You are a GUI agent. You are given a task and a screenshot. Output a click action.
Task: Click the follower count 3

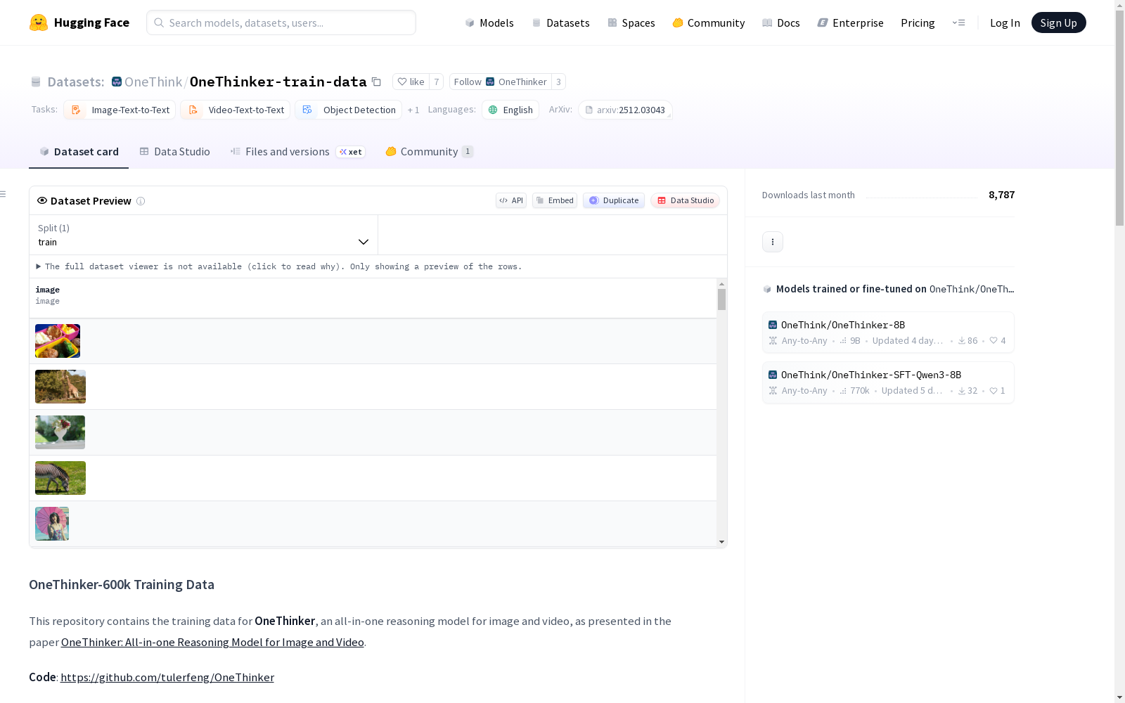point(558,82)
